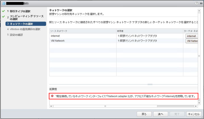Open the help question mark icon
Image resolution: width=204 pixels, height=119 pixels.
197,3
